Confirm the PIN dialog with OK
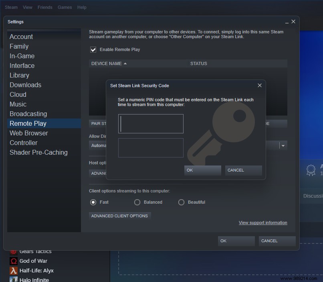This screenshot has height=282, width=323. point(202,170)
